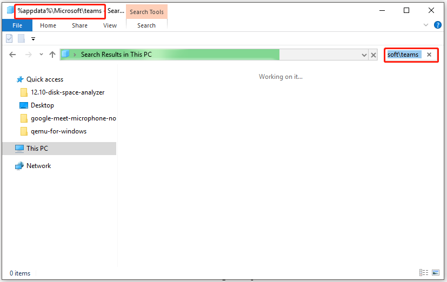Click the forward navigation arrow
The width and height of the screenshot is (447, 282).
tap(28, 55)
